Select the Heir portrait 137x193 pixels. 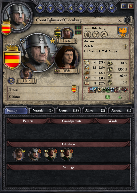click(x=26, y=74)
